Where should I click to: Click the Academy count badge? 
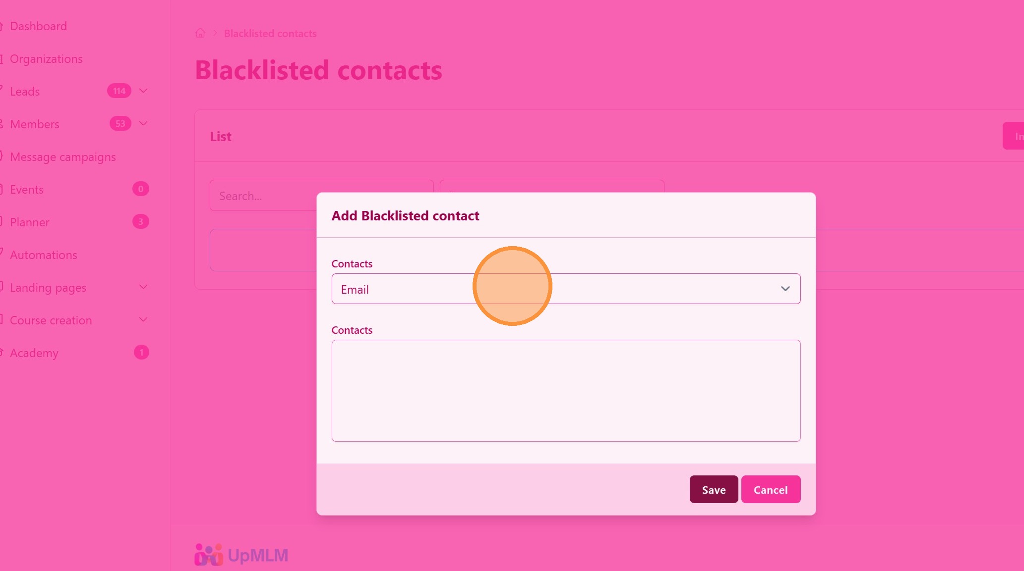(x=141, y=353)
